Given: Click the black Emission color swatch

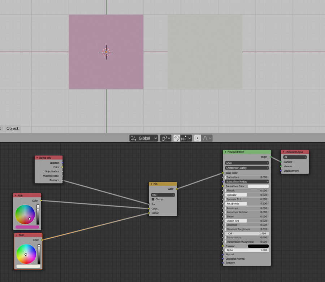Looking at the screenshot, I should (258, 246).
